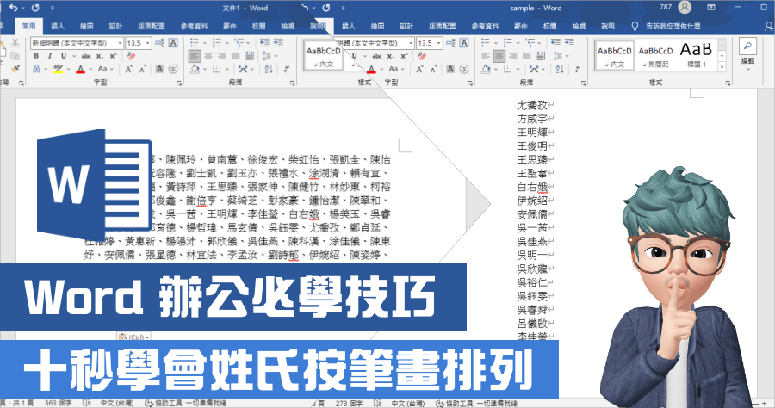Screen dimensions: 775x408
Task: Click Share person icon in sample window
Action: pos(769,26)
